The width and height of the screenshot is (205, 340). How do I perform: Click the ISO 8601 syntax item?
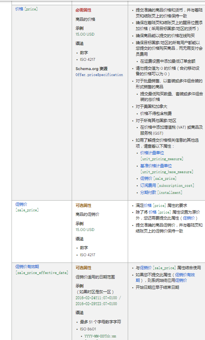click(88, 329)
